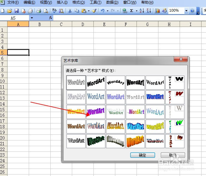
Task: Open the 格式(O) menu
Action: (78, 2)
